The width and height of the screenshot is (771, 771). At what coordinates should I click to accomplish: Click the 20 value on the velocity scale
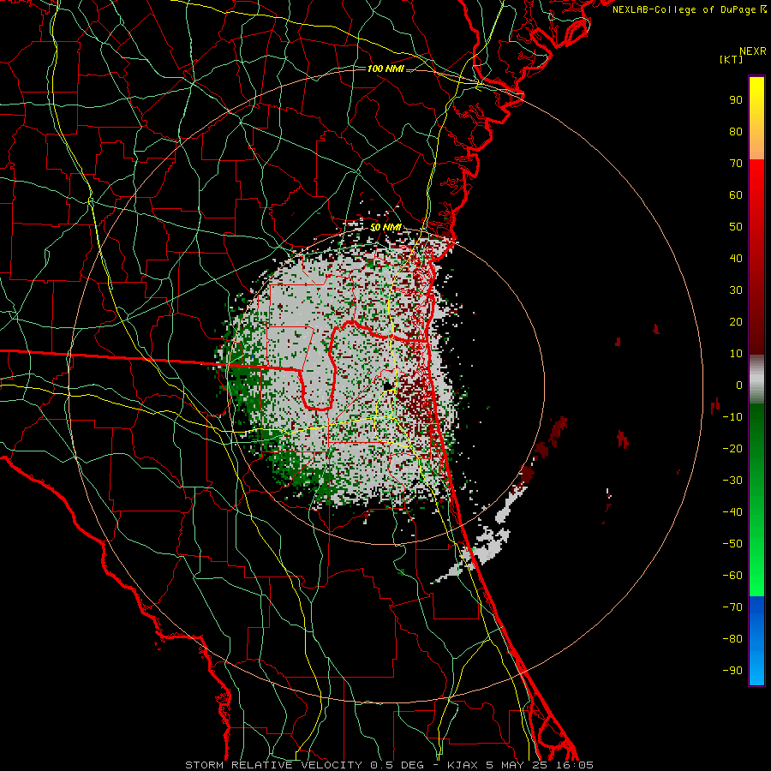pos(736,321)
